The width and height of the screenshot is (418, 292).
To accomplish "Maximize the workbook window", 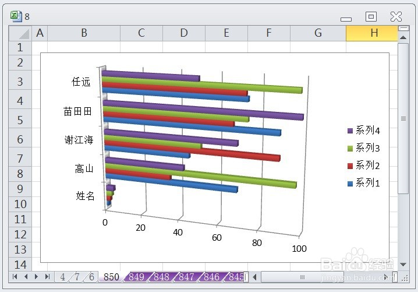I will [x=371, y=16].
